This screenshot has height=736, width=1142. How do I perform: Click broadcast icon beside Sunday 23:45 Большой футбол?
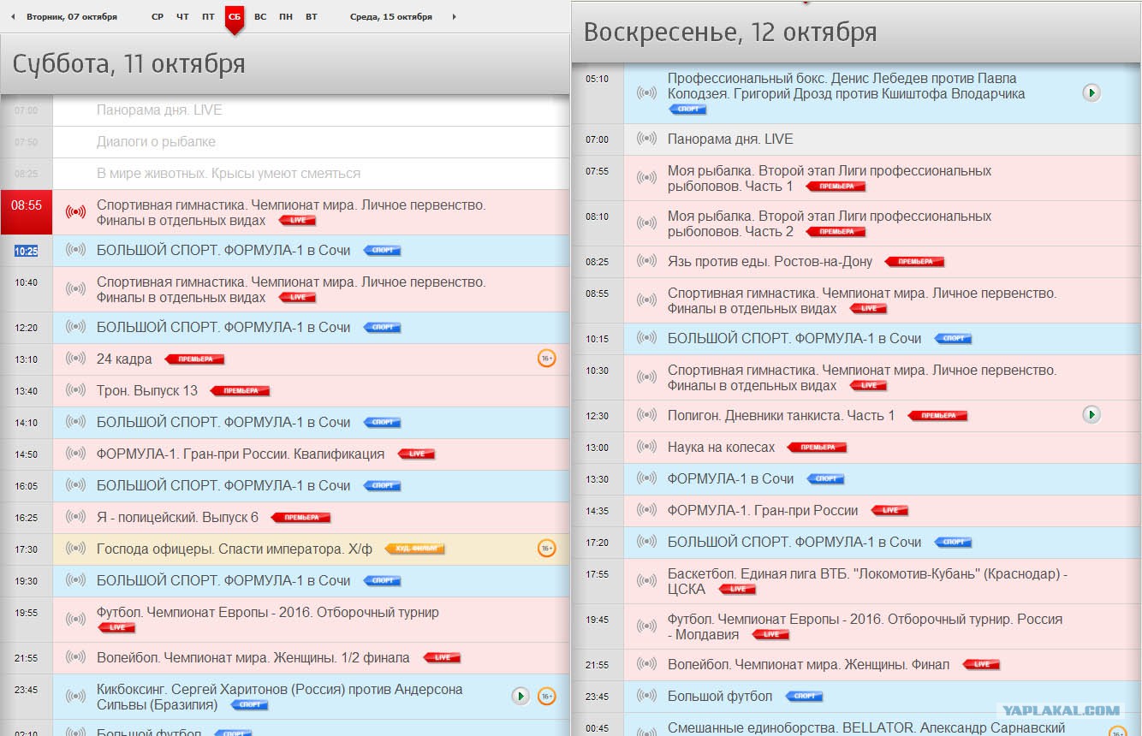pyautogui.click(x=646, y=697)
